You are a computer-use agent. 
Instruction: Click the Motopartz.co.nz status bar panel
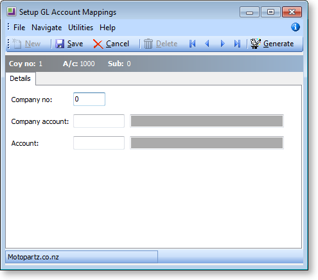click(x=82, y=257)
